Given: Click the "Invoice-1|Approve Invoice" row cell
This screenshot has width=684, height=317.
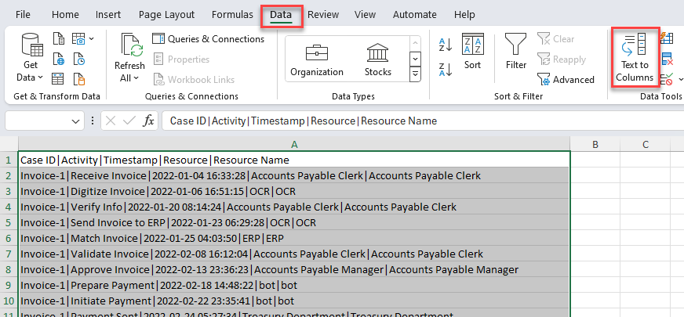Looking at the screenshot, I should [x=294, y=270].
